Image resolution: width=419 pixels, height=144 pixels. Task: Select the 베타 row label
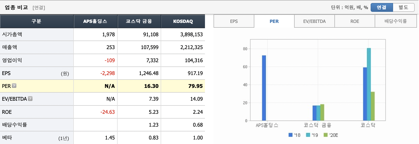coord(7,137)
